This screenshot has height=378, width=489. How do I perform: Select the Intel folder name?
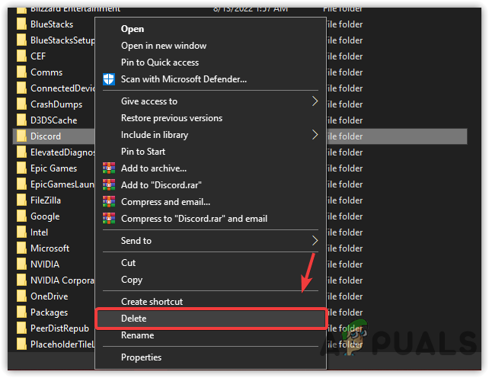point(39,232)
